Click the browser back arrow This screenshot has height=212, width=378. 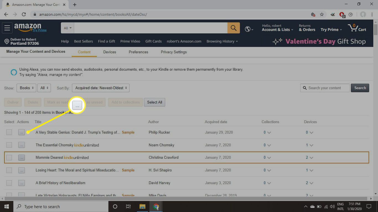(x=6, y=14)
